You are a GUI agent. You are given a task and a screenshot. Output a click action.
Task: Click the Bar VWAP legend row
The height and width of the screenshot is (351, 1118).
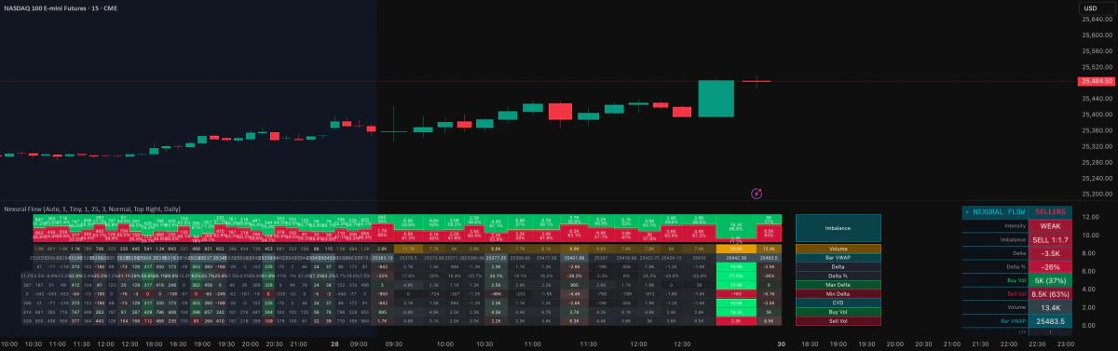click(x=838, y=258)
